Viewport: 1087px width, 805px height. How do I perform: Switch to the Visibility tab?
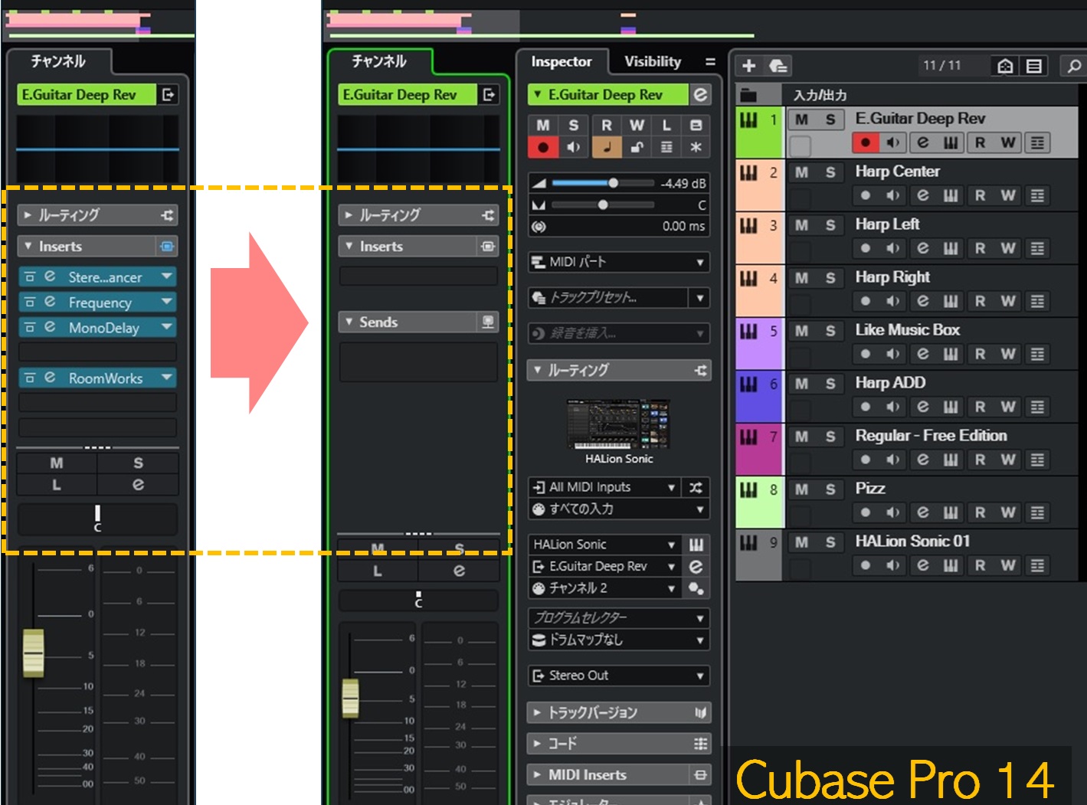pyautogui.click(x=653, y=61)
